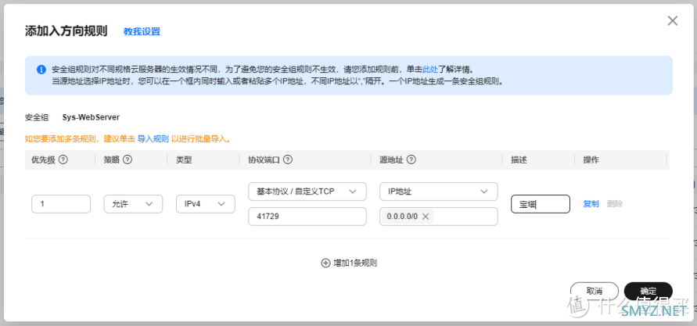
Task: Show help for 协议端口 column
Action: [x=287, y=160]
